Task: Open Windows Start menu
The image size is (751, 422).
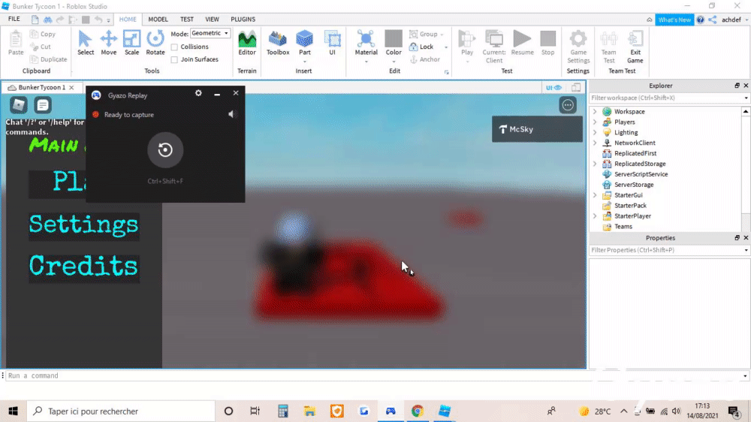Action: pos(13,411)
